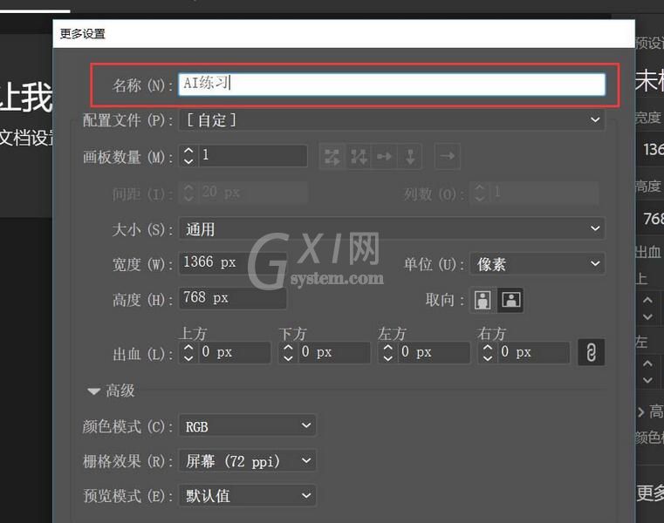Open the 颜色模式 color mode dropdown RGB
664x523 pixels.
pos(247,425)
